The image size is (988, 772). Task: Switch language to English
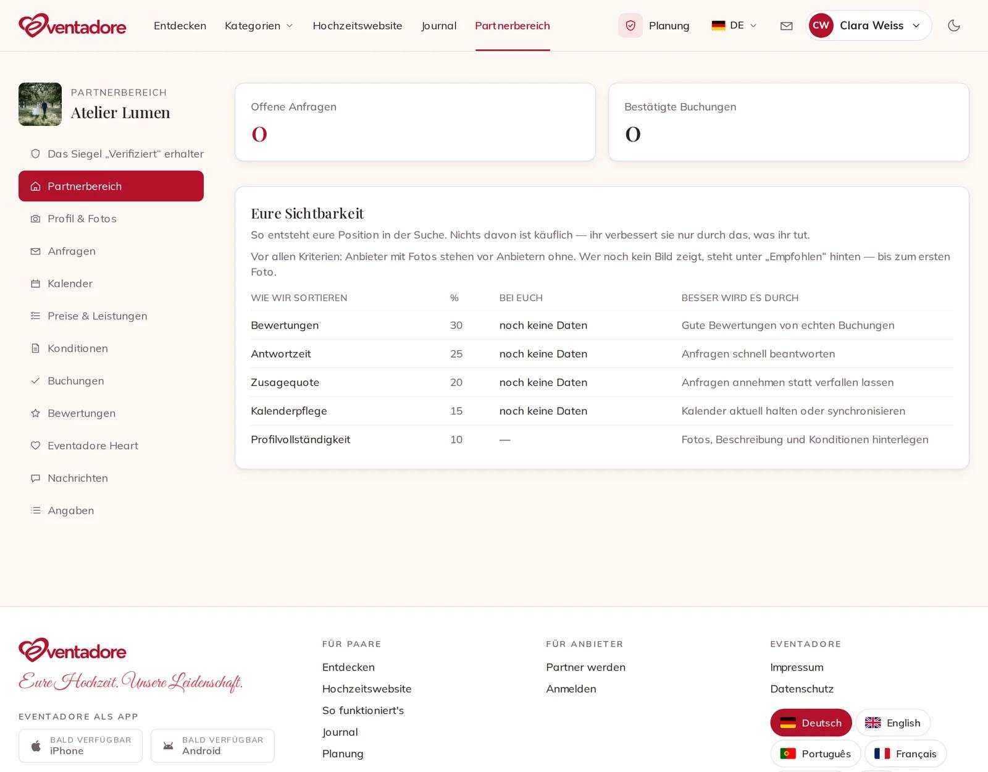pos(893,723)
